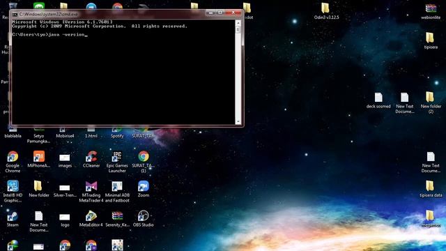Open the Odin3 v3.12.5 folder
Screen dimensions: 446x251
326,11
